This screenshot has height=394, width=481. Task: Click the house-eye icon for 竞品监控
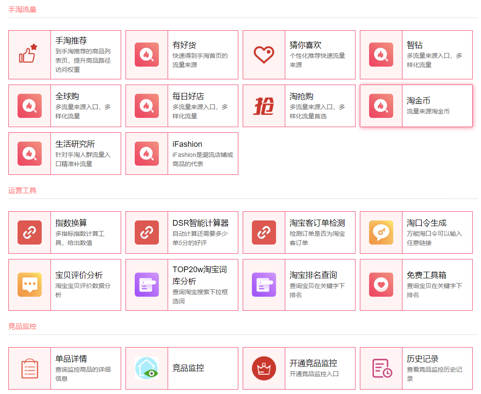(147, 368)
